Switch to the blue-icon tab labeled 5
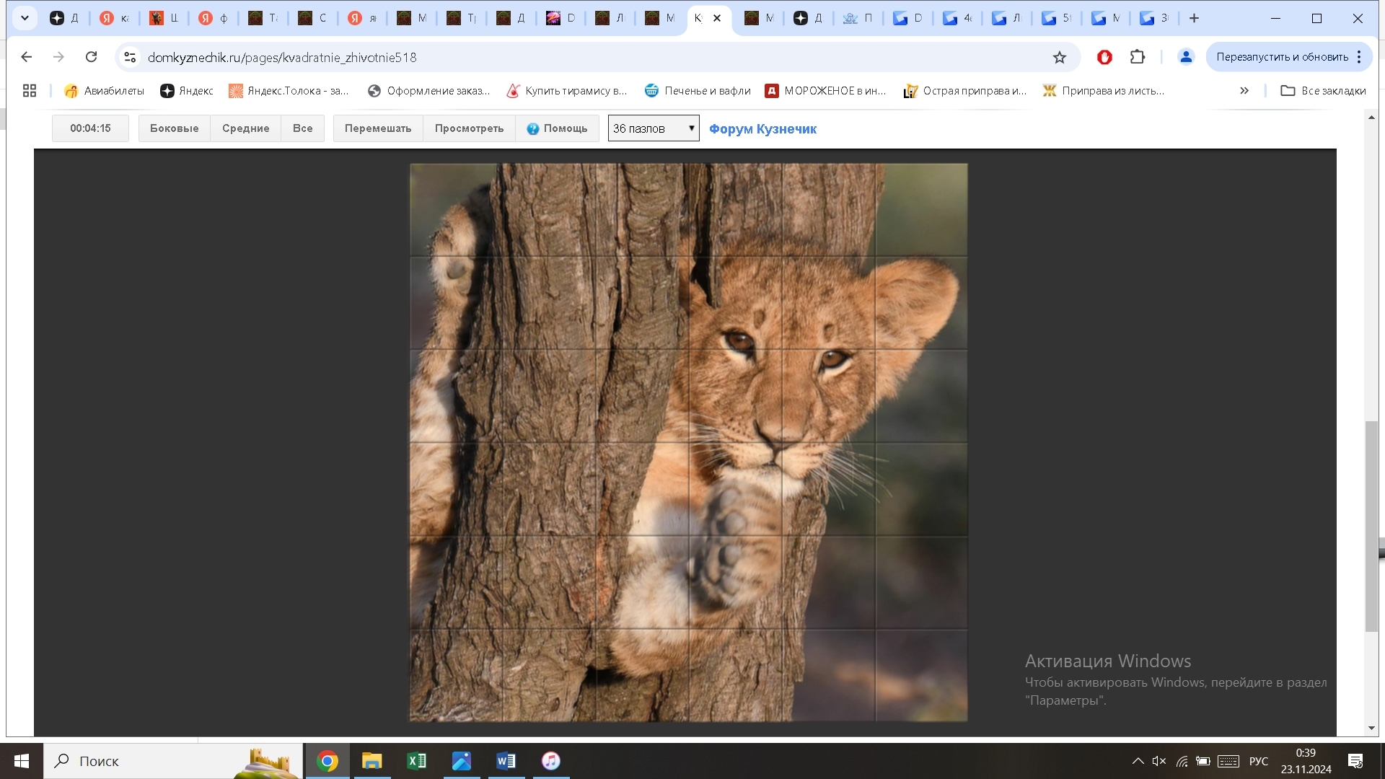 1057,18
